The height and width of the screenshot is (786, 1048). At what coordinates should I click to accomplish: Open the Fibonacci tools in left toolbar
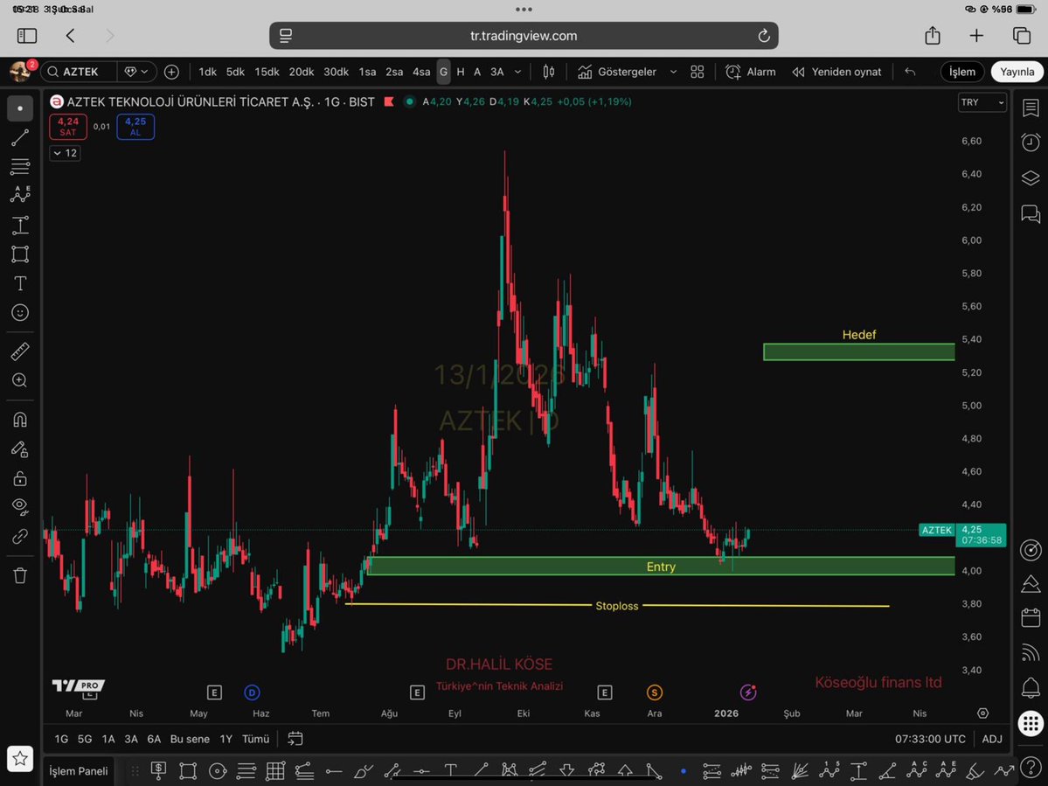pos(20,166)
